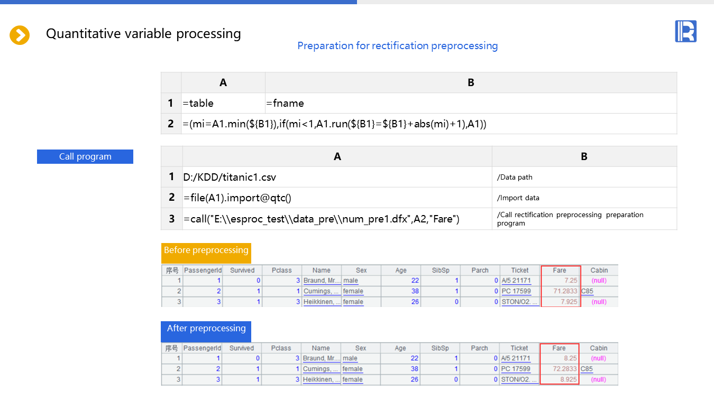This screenshot has width=714, height=401.
Task: Click Cabin value C85 in the before-preprocessing table
Action: click(588, 292)
